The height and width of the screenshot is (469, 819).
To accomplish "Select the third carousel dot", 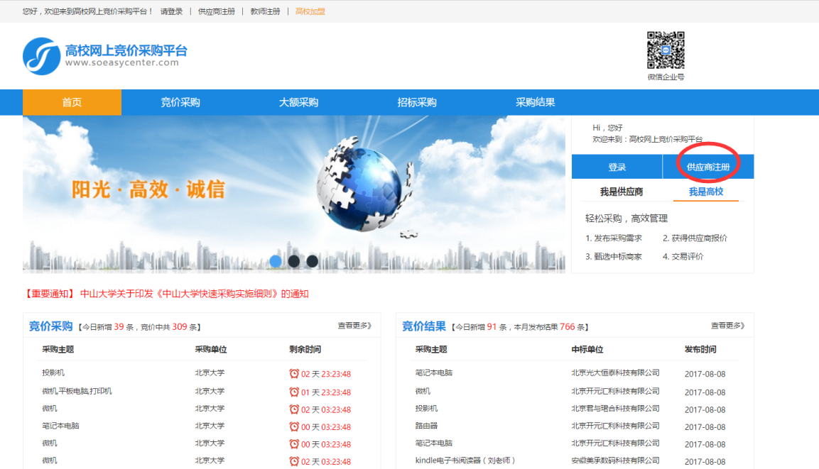I will [x=313, y=261].
